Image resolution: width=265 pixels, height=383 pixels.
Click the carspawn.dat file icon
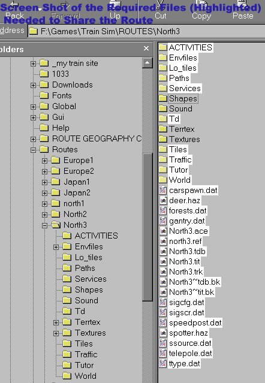163,190
